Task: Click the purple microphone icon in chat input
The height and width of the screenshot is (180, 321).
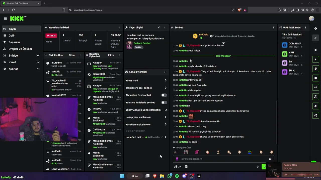Action: click(x=177, y=159)
